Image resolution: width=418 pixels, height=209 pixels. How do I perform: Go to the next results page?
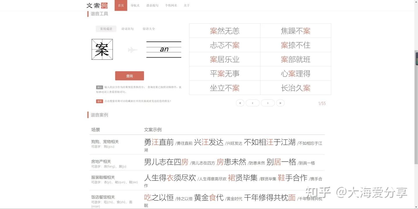268,103
